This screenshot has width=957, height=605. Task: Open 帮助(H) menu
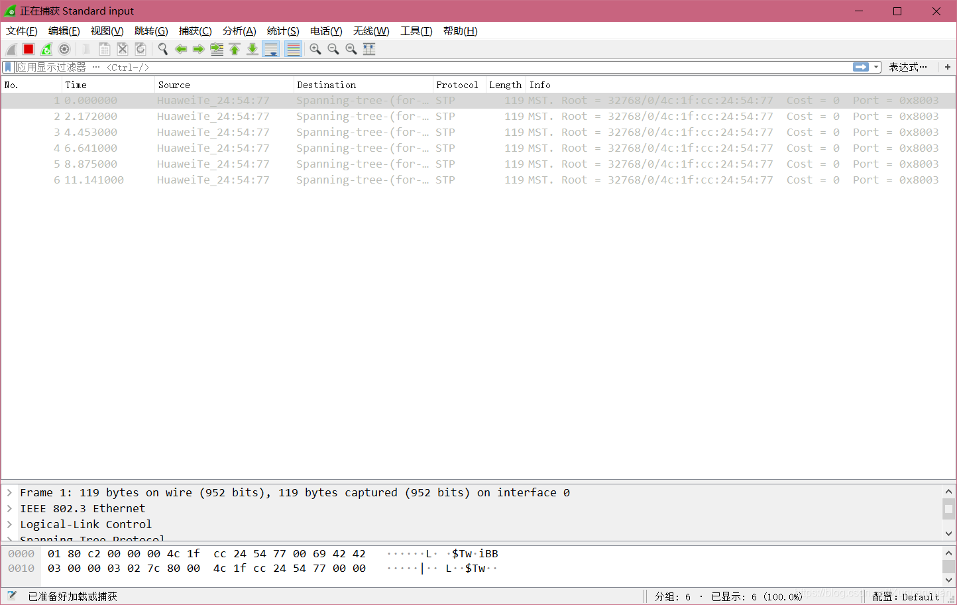(461, 31)
